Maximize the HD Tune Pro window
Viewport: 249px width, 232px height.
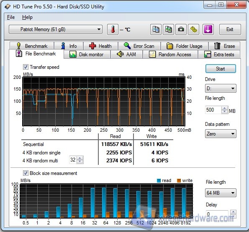click(221, 5)
